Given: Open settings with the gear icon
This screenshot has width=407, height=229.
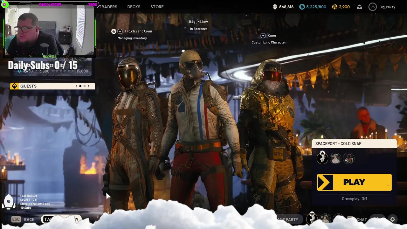Looking at the screenshot, I should [393, 219].
